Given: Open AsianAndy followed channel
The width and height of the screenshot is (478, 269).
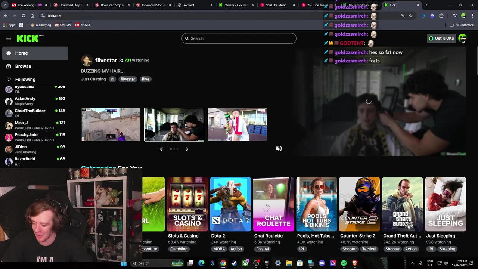Looking at the screenshot, I should coord(35,101).
